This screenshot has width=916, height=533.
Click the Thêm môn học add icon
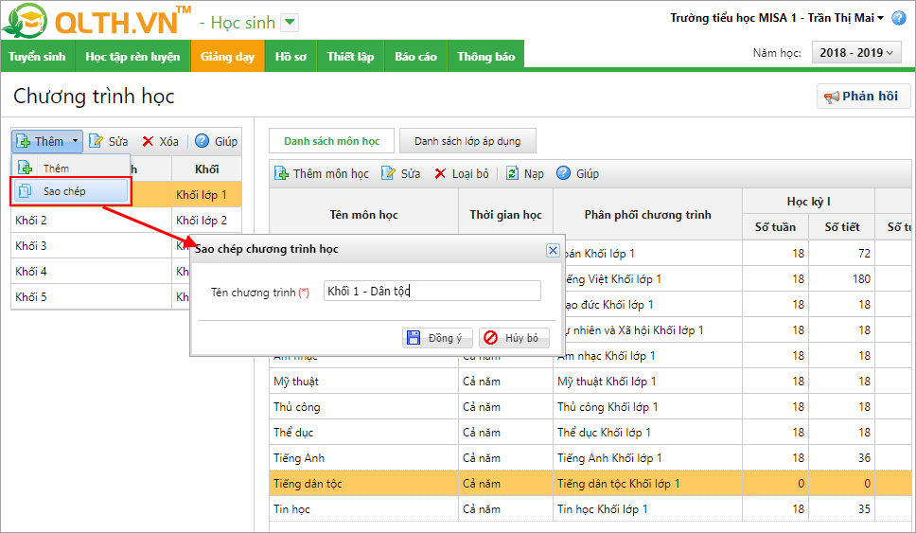[281, 173]
